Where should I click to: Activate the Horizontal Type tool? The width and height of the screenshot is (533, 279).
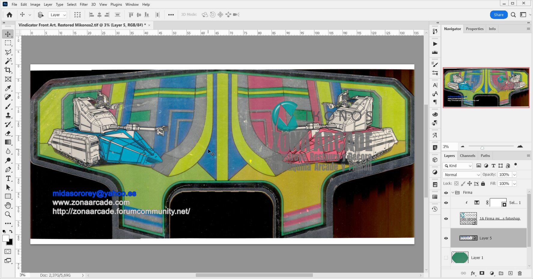(8, 178)
